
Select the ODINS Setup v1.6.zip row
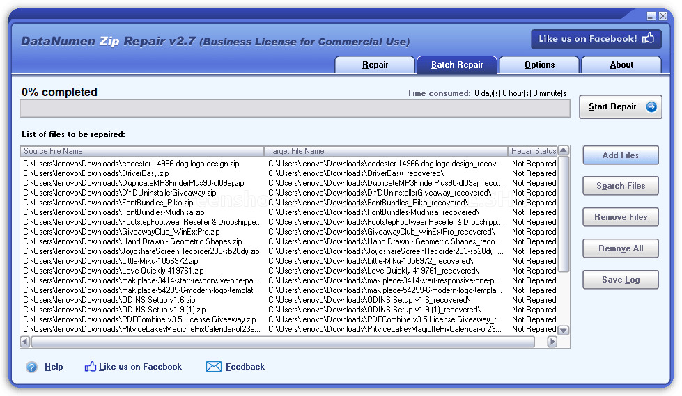(109, 300)
